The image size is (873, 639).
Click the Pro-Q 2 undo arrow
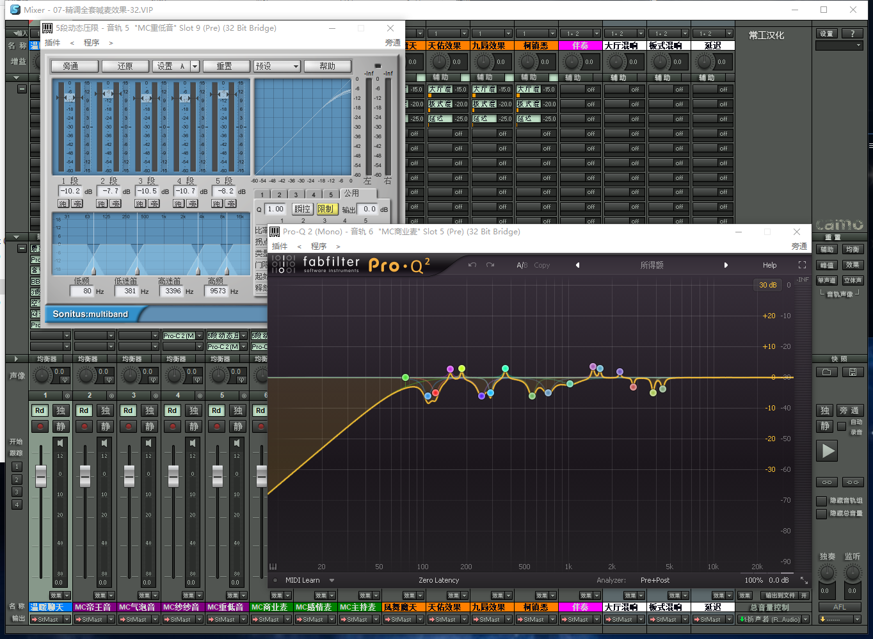(472, 265)
